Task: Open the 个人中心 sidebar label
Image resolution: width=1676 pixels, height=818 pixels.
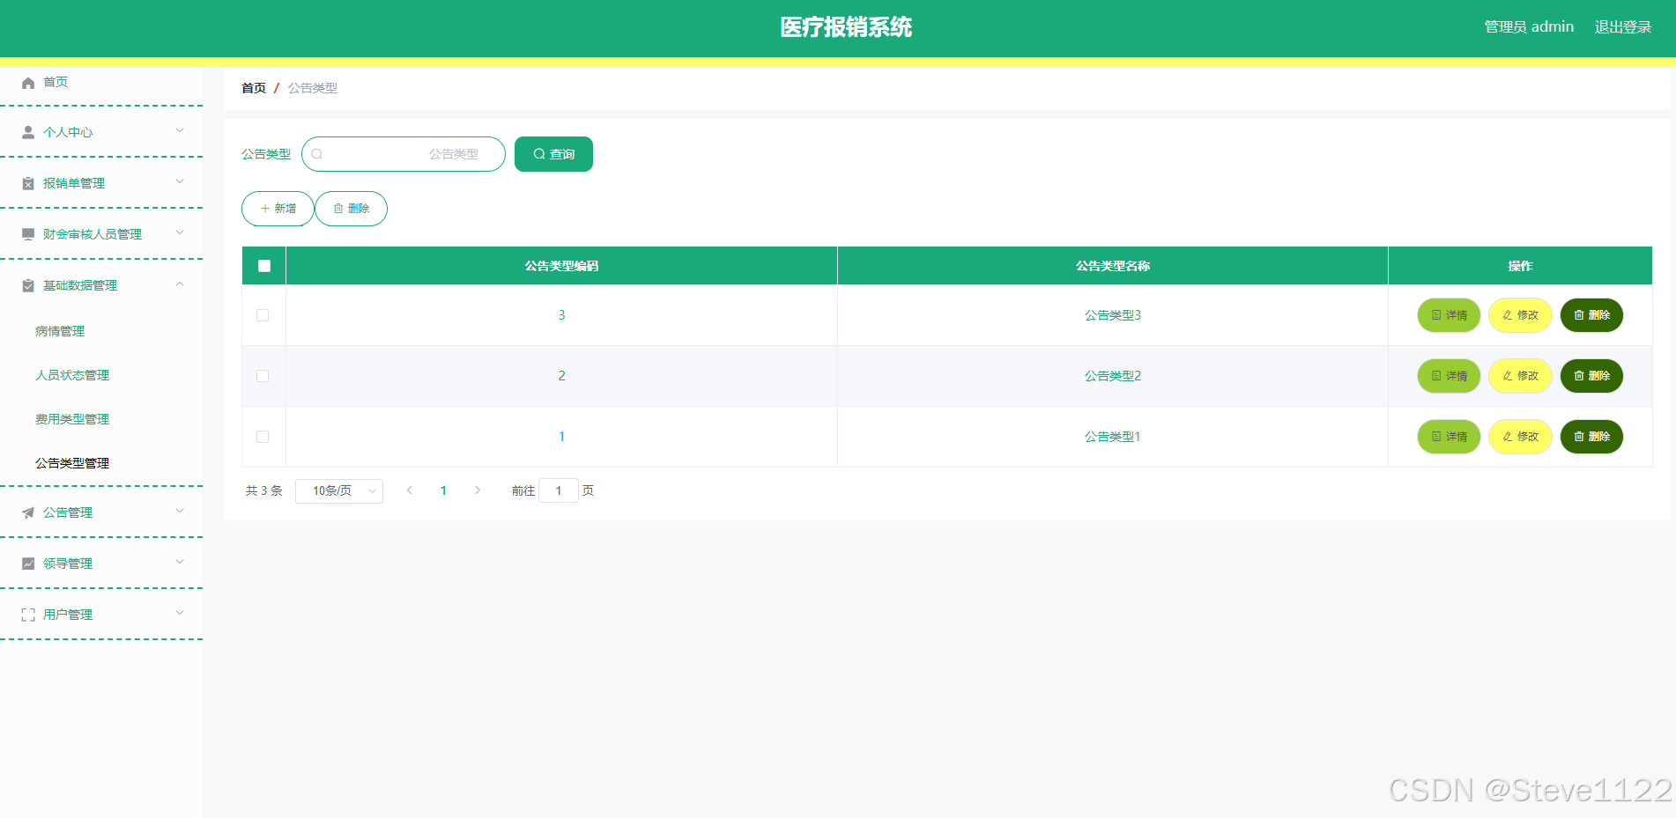Action: tap(68, 132)
